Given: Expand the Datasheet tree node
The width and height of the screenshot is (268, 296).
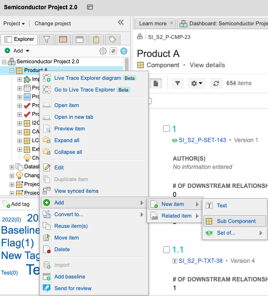Looking at the screenshot, I should tap(12, 167).
